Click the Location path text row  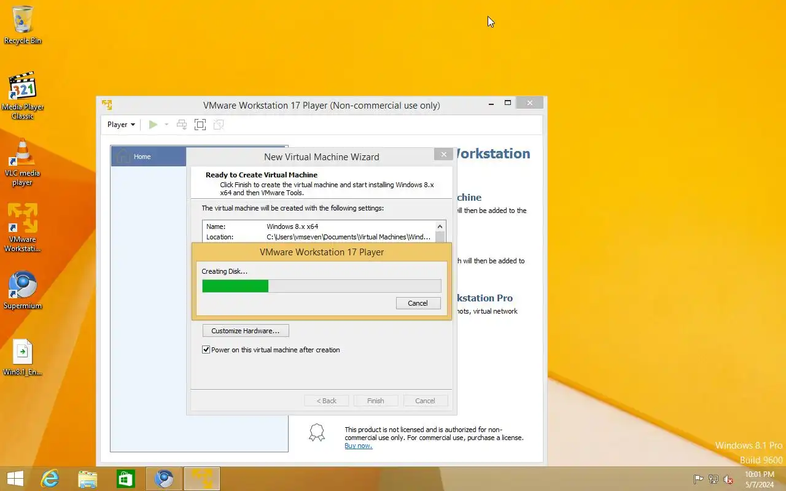point(319,237)
